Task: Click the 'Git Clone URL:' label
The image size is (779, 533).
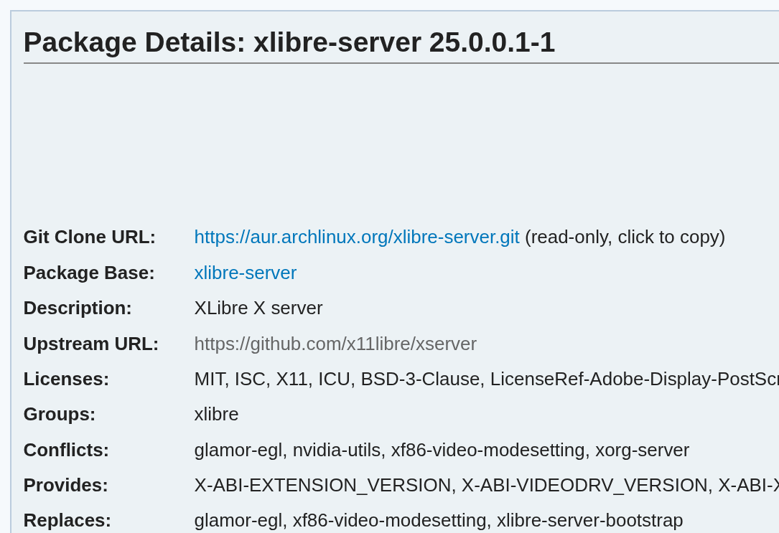Action: (90, 237)
